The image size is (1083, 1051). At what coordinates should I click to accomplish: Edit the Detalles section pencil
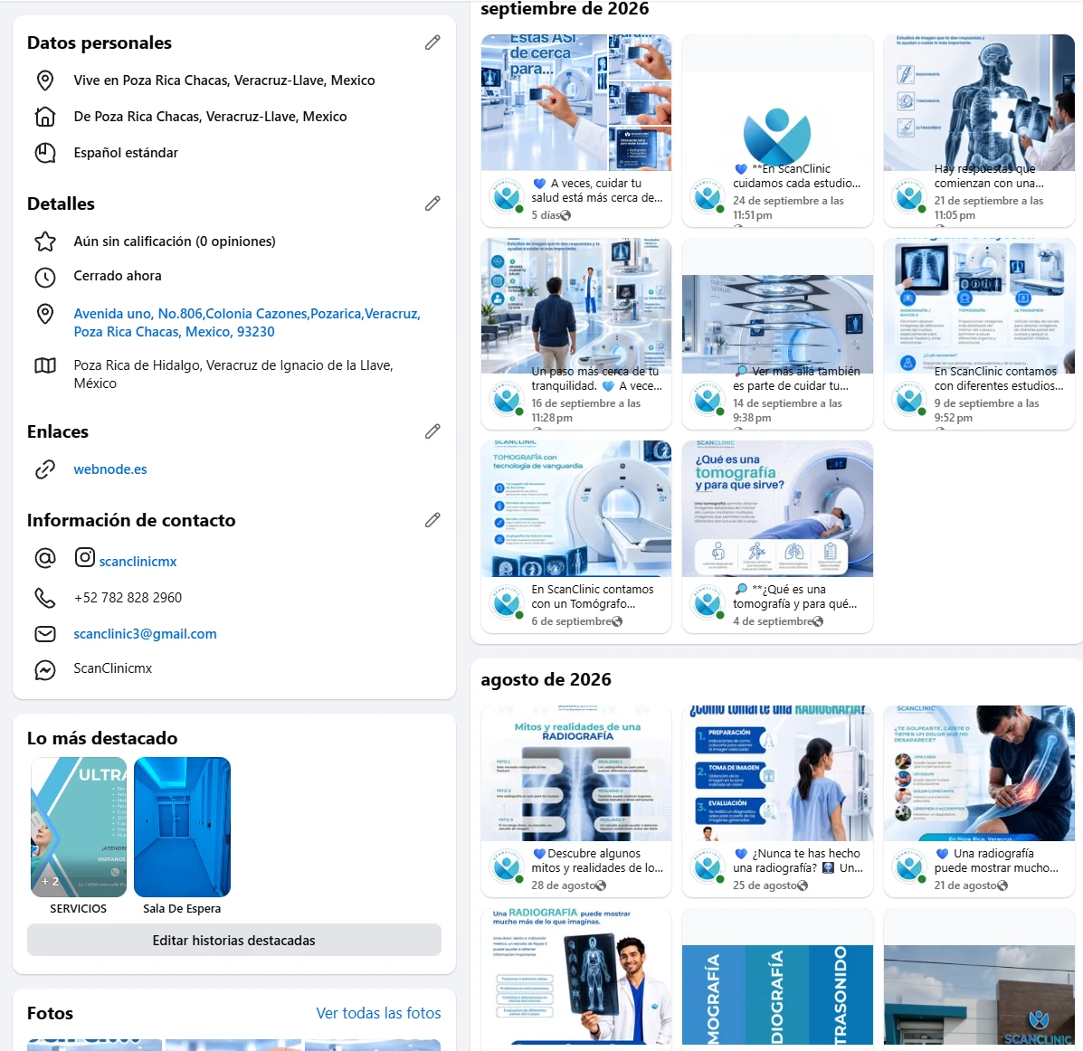coord(432,204)
